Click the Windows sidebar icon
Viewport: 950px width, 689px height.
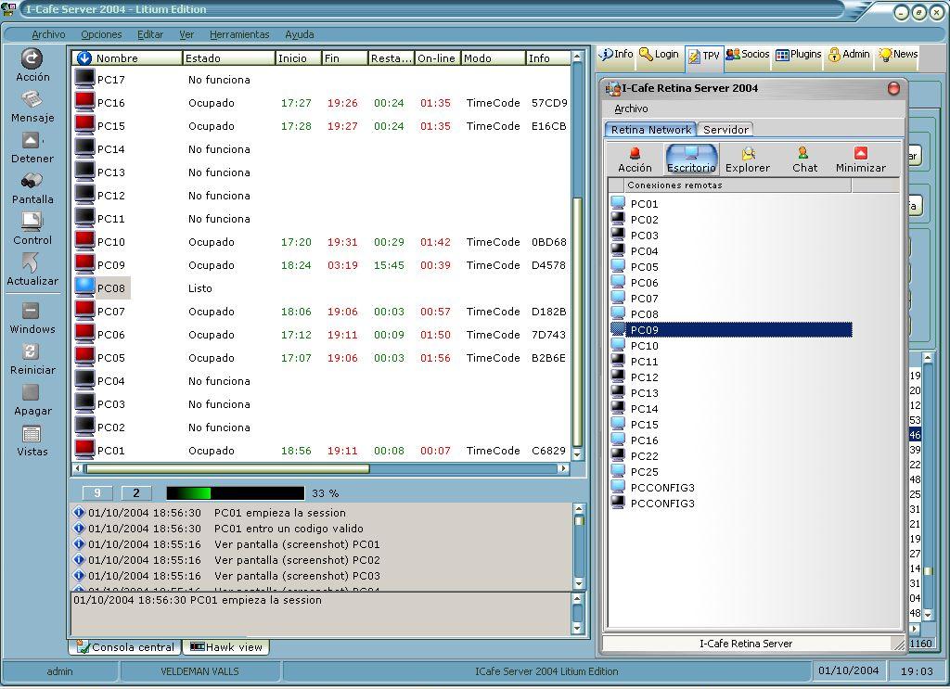point(31,311)
